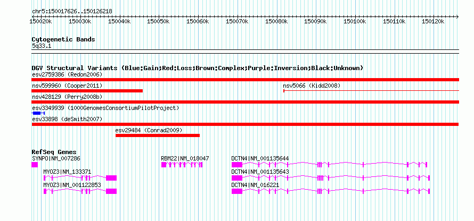Click the red bar under esv33898
Screen dimensions: 474x221
coord(245,124)
